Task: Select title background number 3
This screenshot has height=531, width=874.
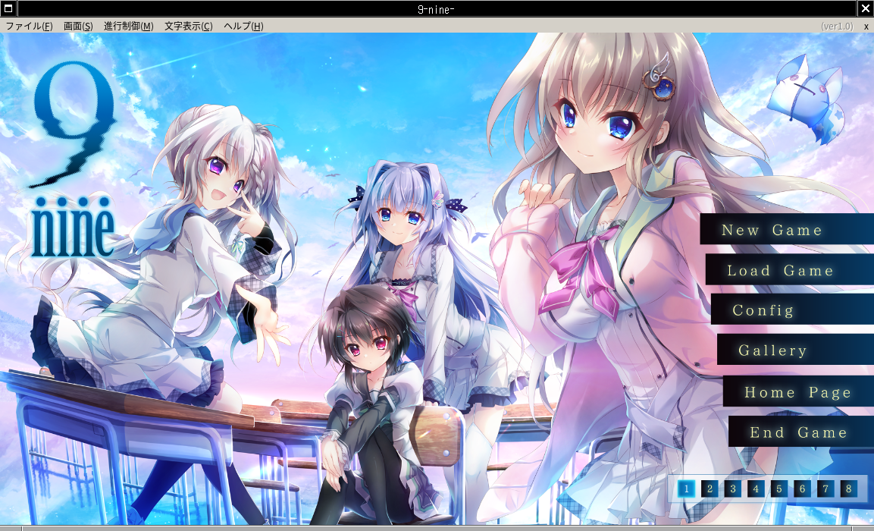Action: [733, 489]
